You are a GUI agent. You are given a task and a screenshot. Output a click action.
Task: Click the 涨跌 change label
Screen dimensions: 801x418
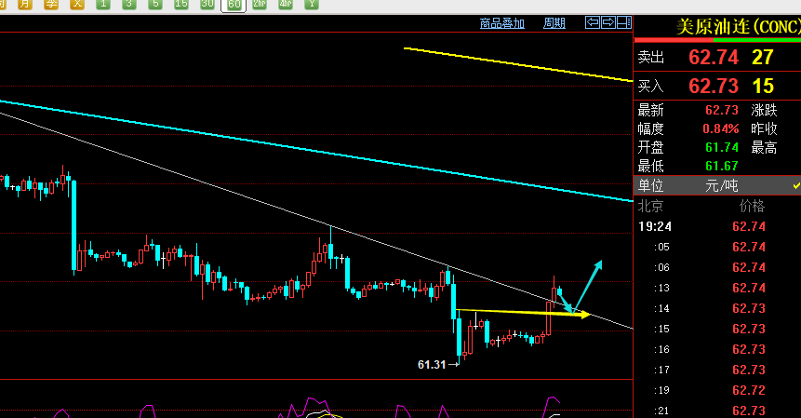[764, 111]
